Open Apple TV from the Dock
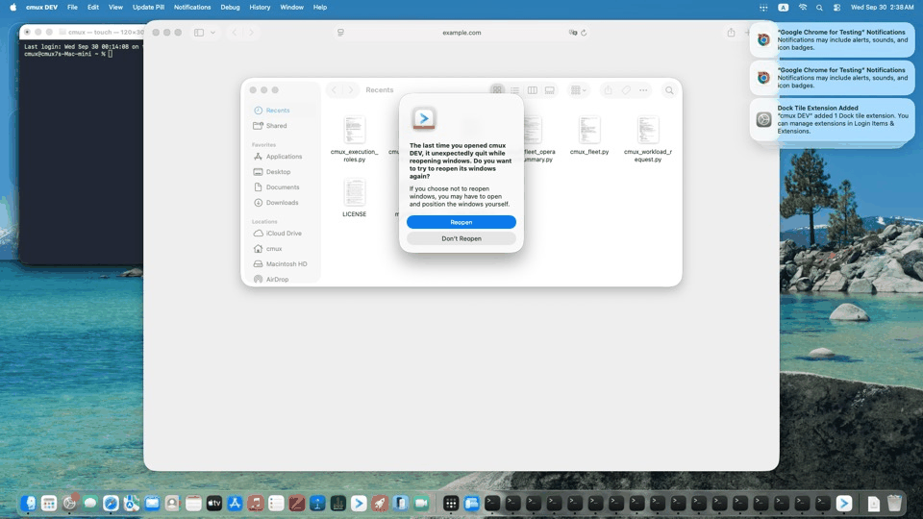Screen dimensions: 923x519 pos(214,503)
